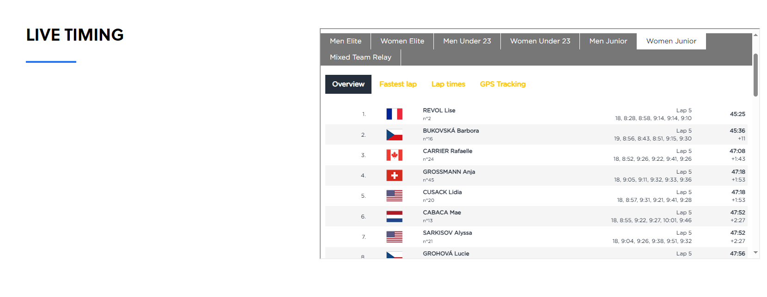This screenshot has width=767, height=297.
Task: Click the French flag beside REVOL Lise
Action: (x=394, y=114)
